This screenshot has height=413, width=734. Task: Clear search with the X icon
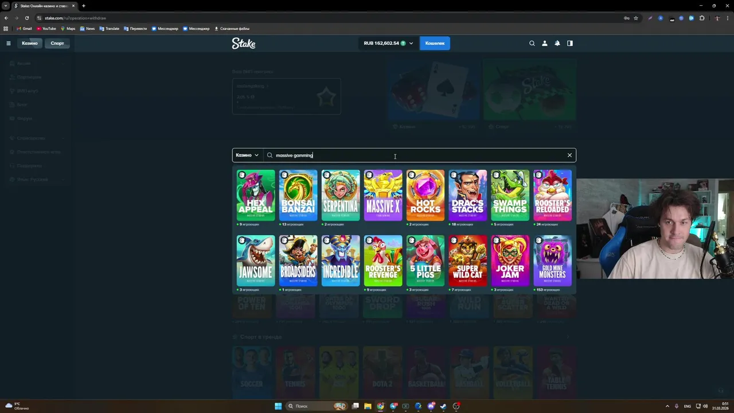(x=569, y=155)
